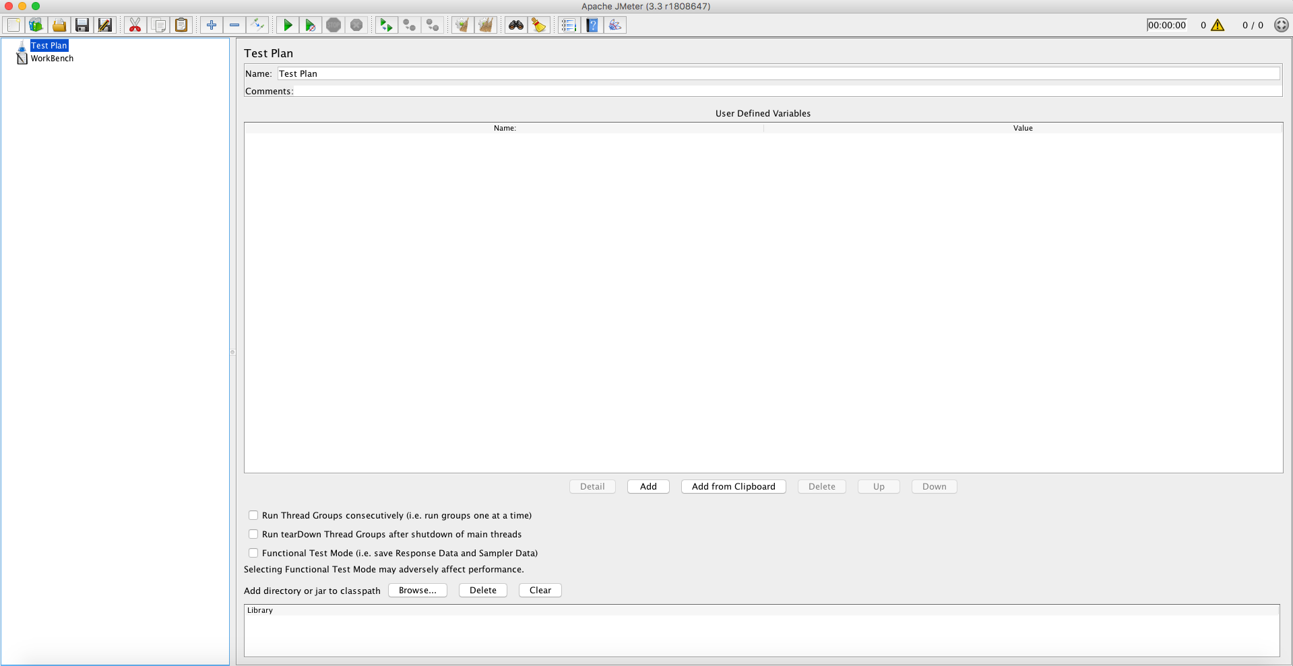Image resolution: width=1293 pixels, height=666 pixels.
Task: Click the Open folder icon
Action: point(59,26)
